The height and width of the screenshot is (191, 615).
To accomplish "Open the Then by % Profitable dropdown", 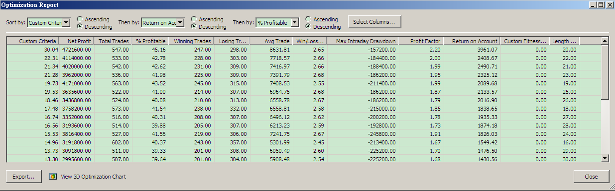I will pyautogui.click(x=295, y=22).
